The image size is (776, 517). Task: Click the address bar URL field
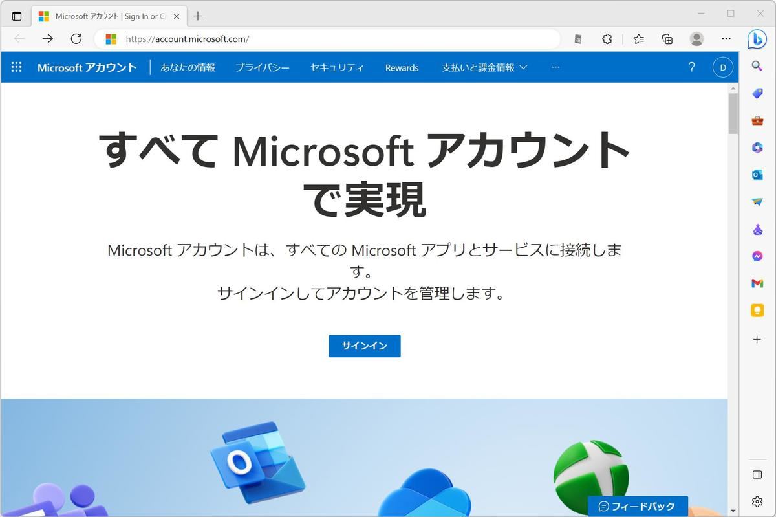(327, 39)
